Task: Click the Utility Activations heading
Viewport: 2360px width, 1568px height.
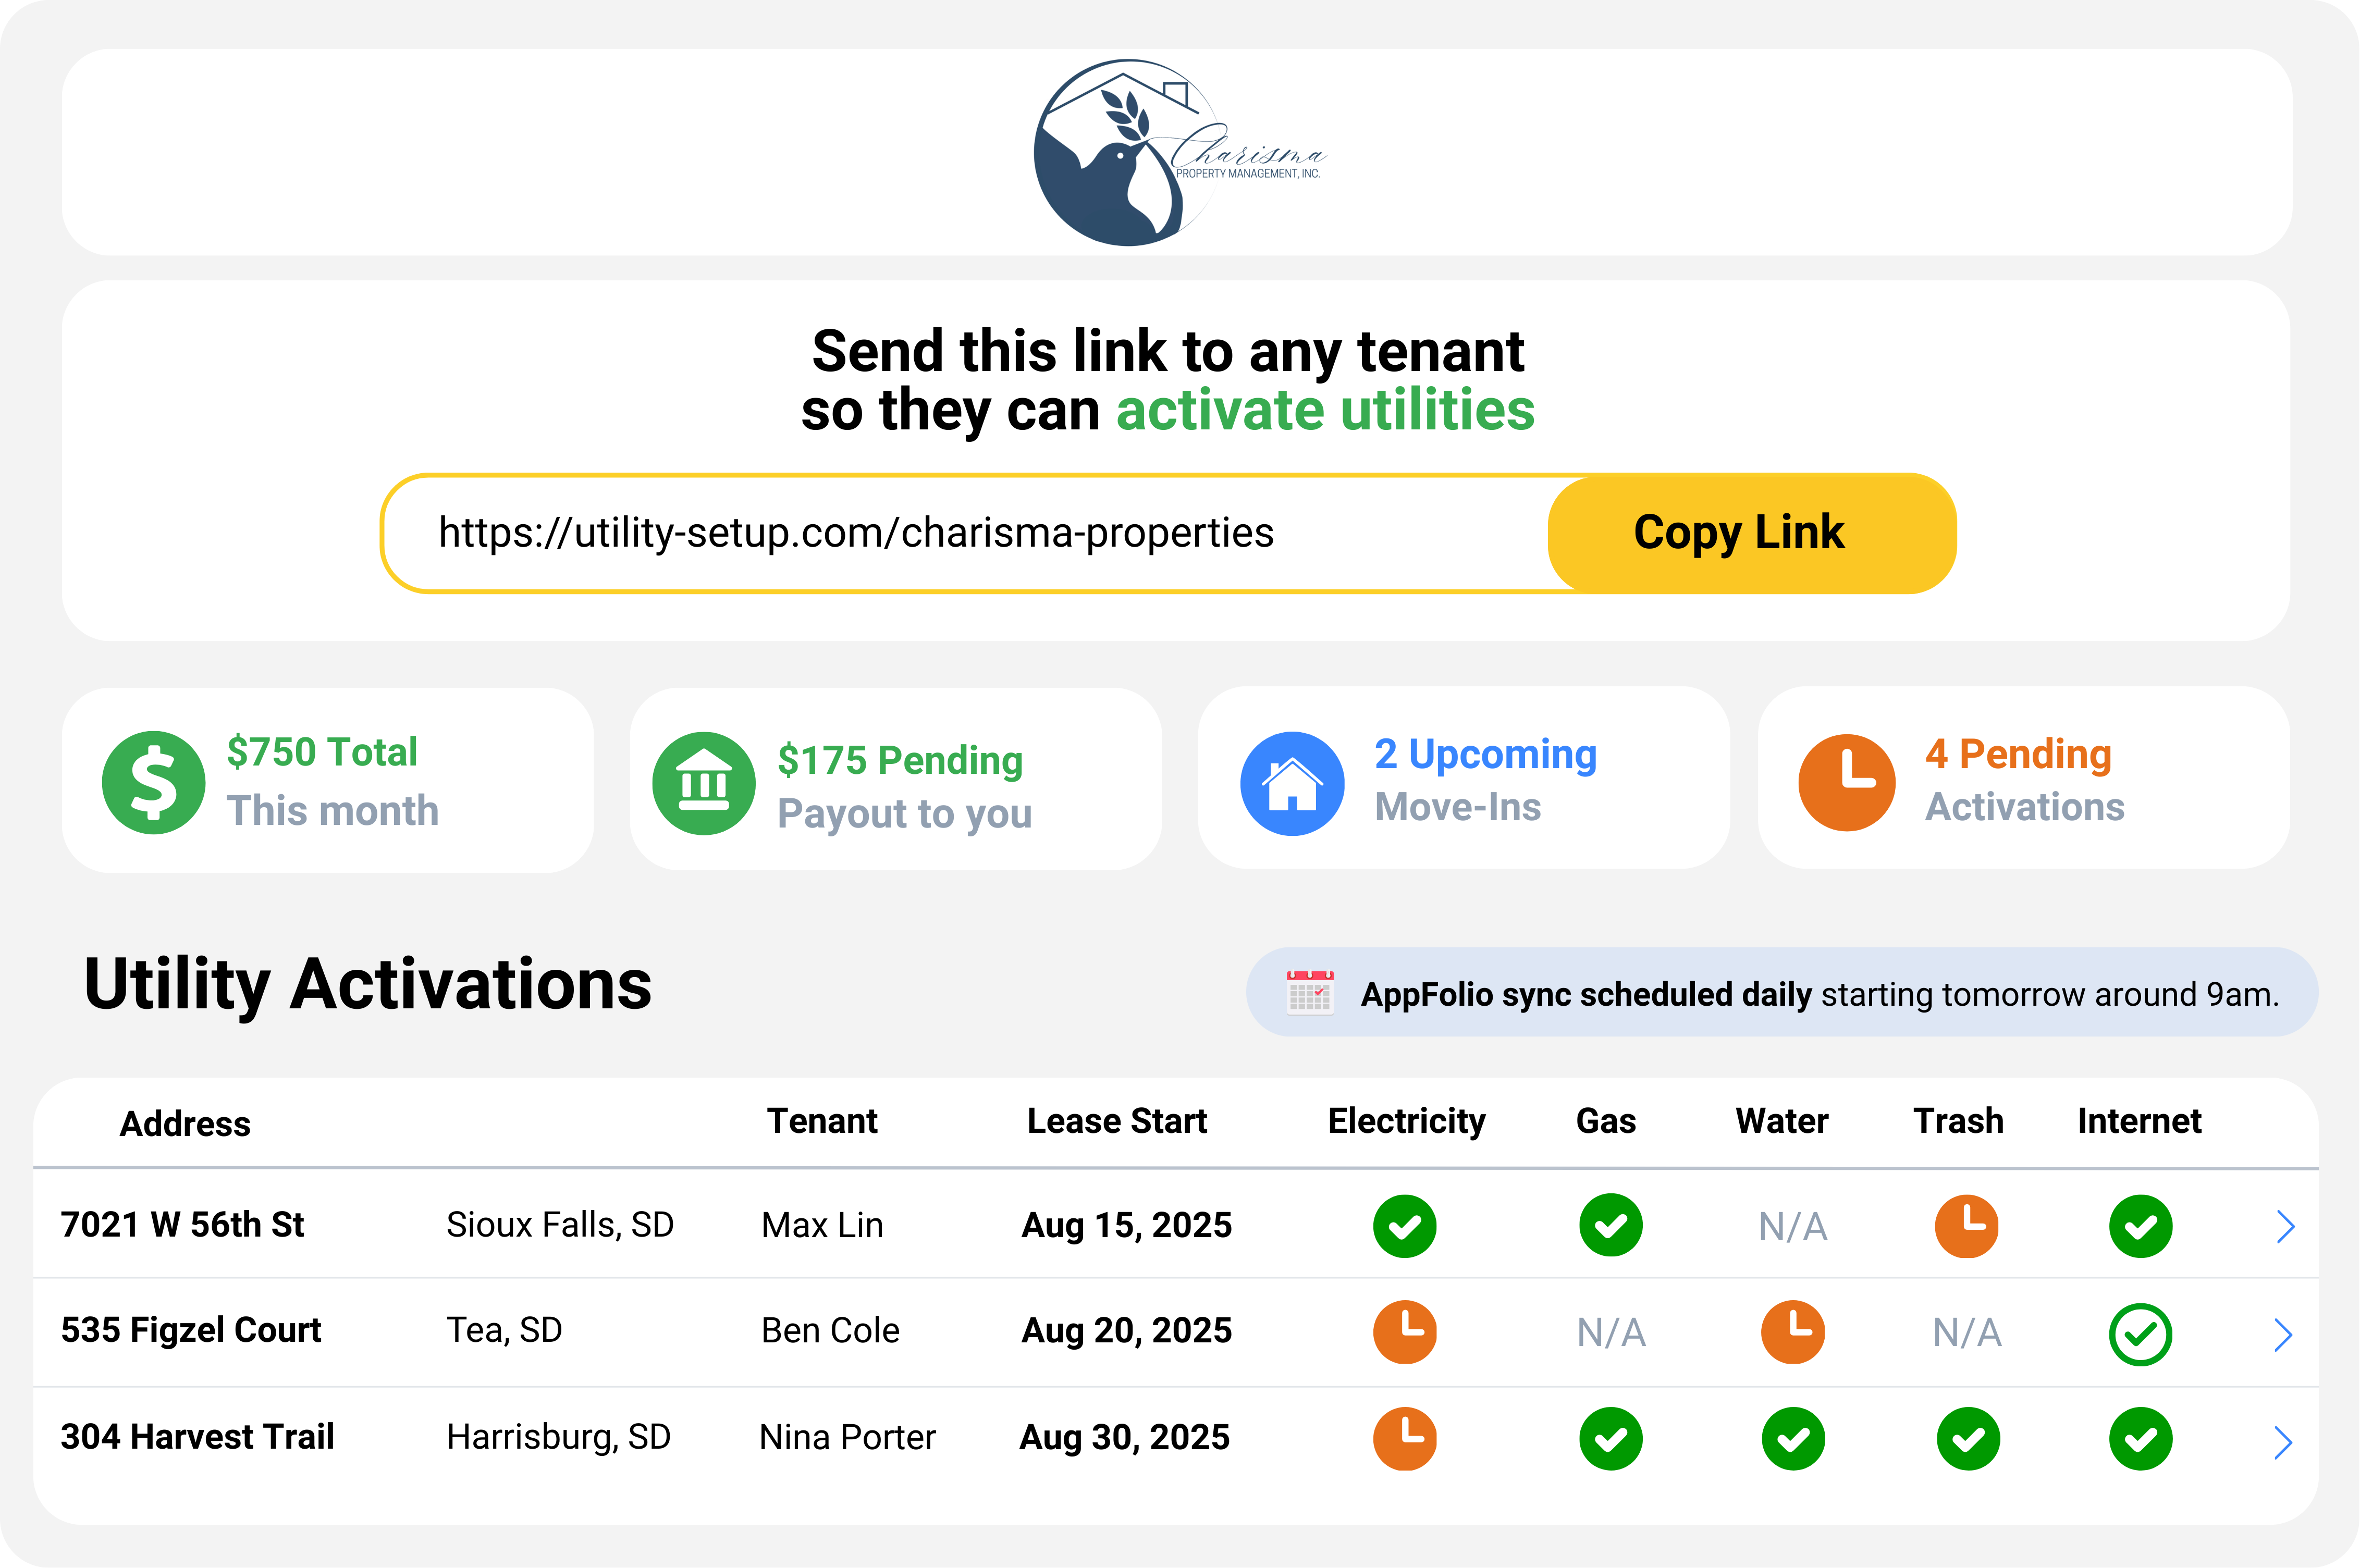Action: [x=368, y=985]
